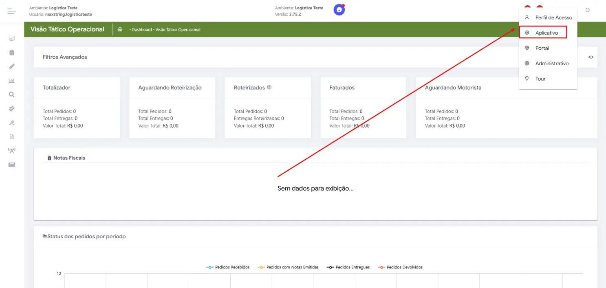The width and height of the screenshot is (606, 288).
Task: Open the hamburger menu at top left
Action: 12,11
